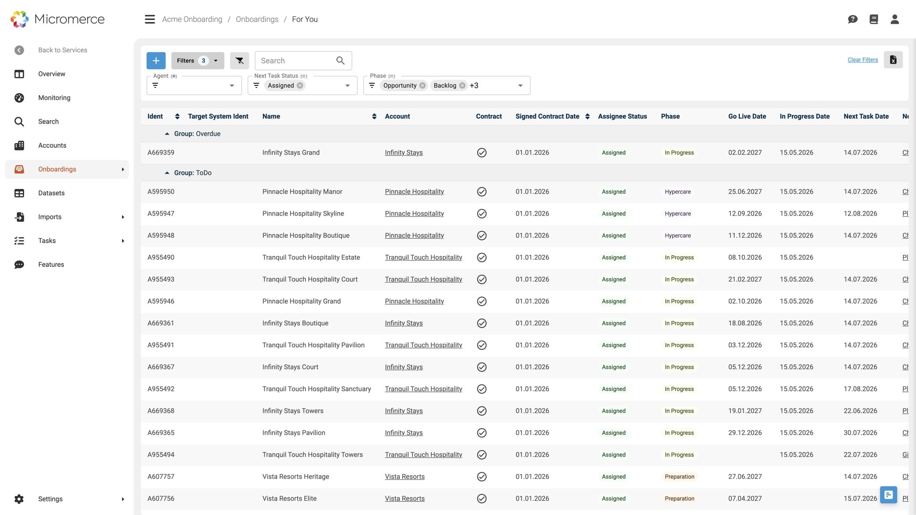Click the Micromerce logo
This screenshot has width=916, height=515.
pos(57,19)
